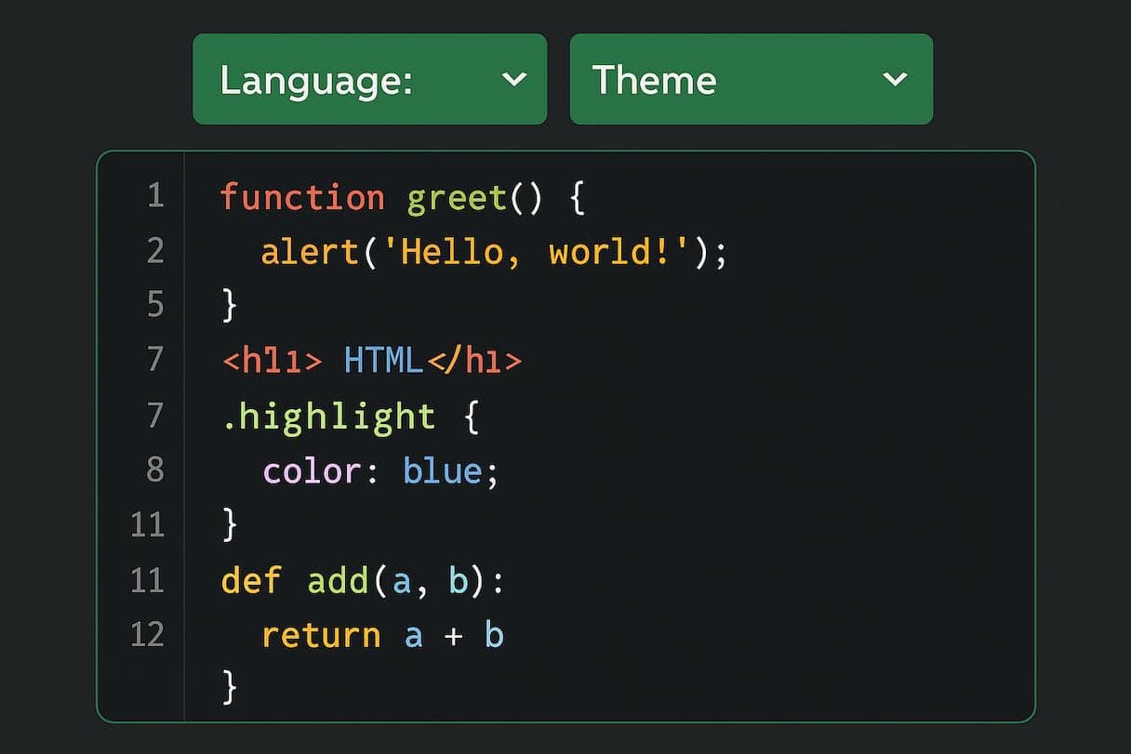The image size is (1131, 754).
Task: Click line number 1 in the gutter
Action: tap(155, 196)
